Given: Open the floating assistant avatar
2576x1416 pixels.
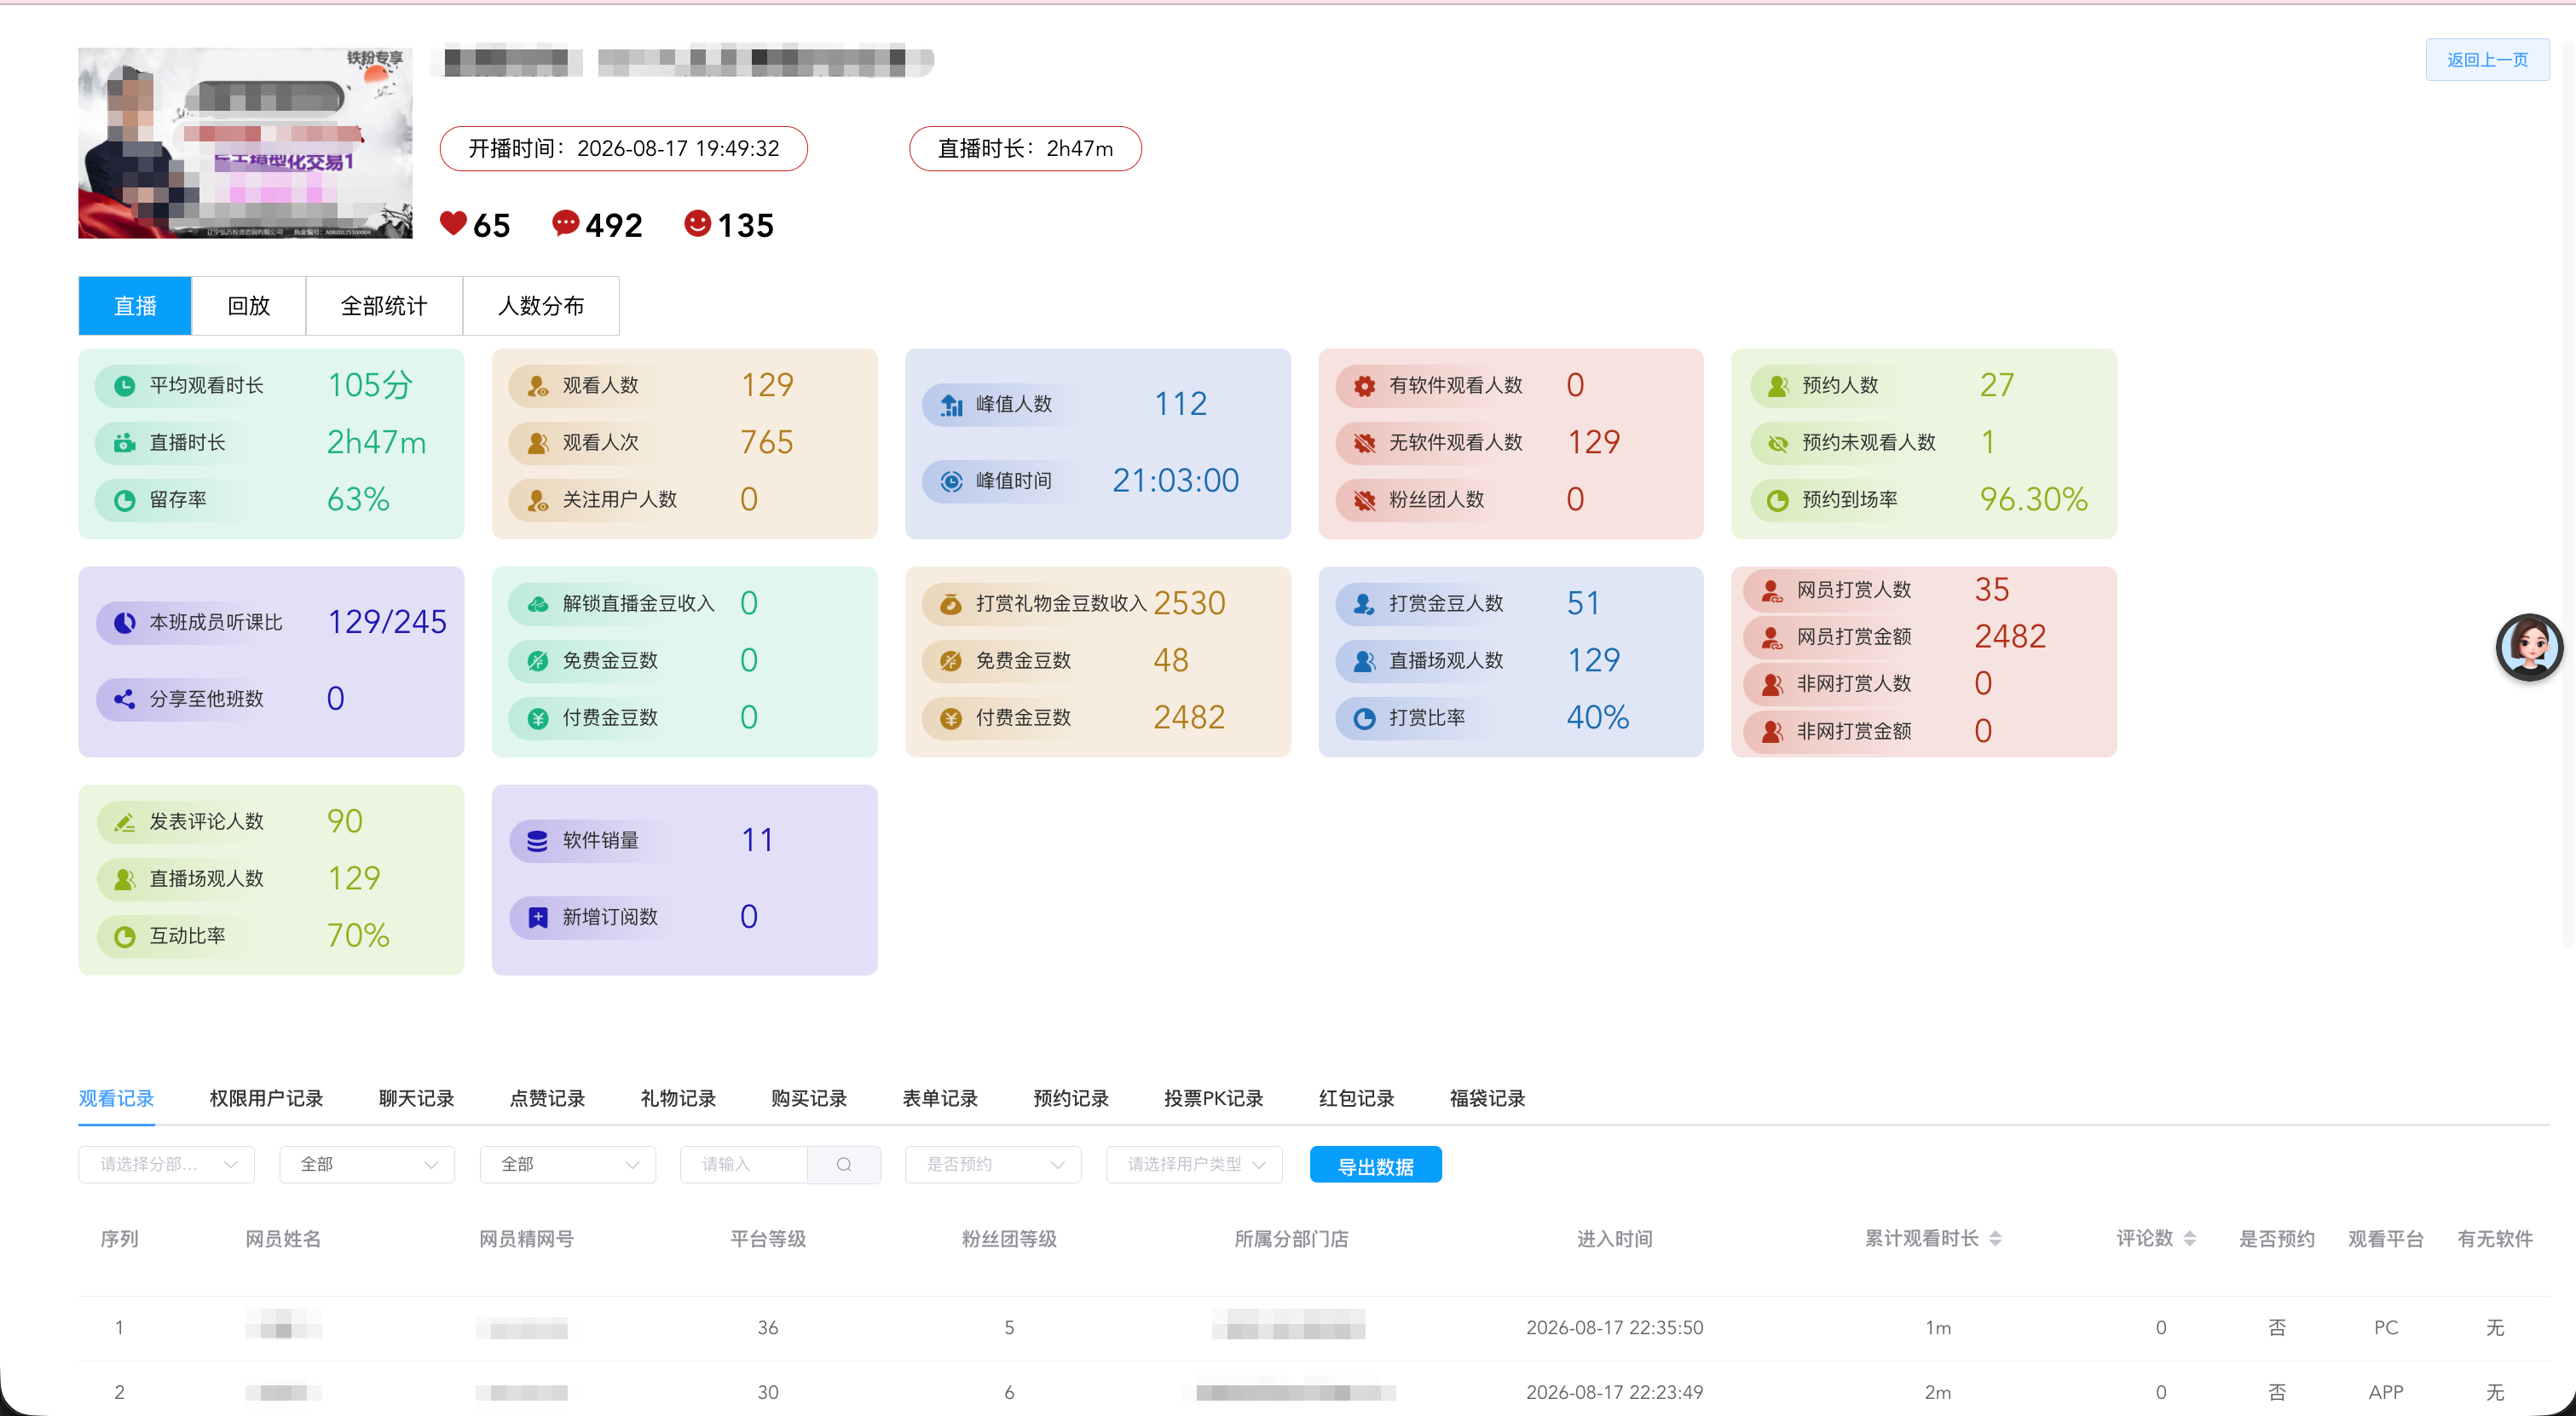Looking at the screenshot, I should coord(2529,648).
